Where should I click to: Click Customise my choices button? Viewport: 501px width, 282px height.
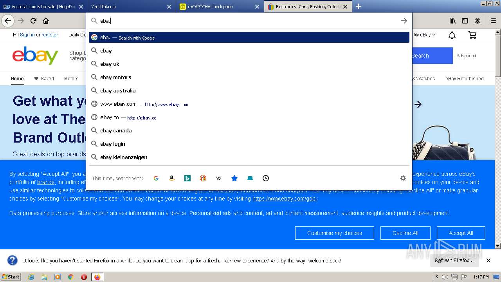point(334,233)
